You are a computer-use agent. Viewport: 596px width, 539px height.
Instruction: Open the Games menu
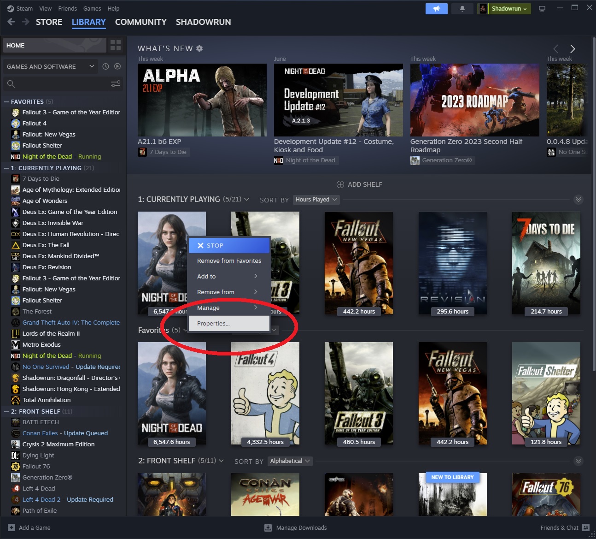tap(92, 8)
